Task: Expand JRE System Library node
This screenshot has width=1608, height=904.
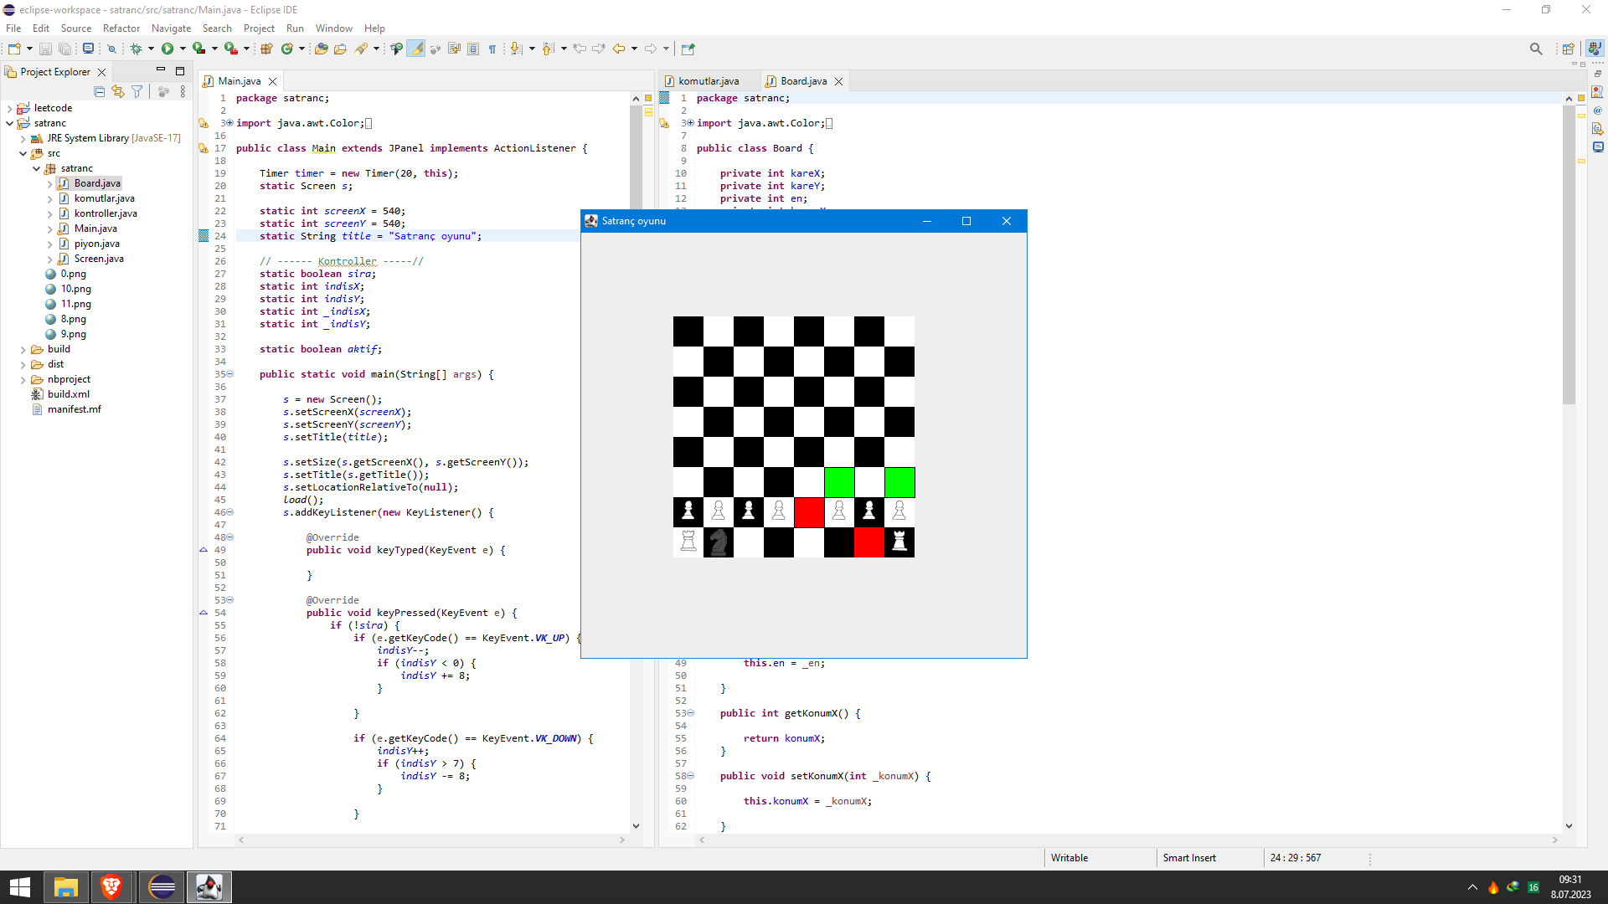Action: pos(23,138)
